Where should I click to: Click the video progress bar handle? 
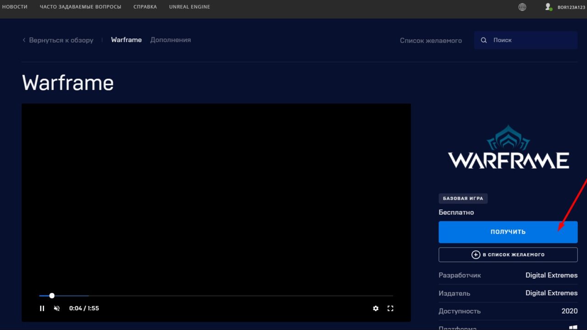point(52,296)
